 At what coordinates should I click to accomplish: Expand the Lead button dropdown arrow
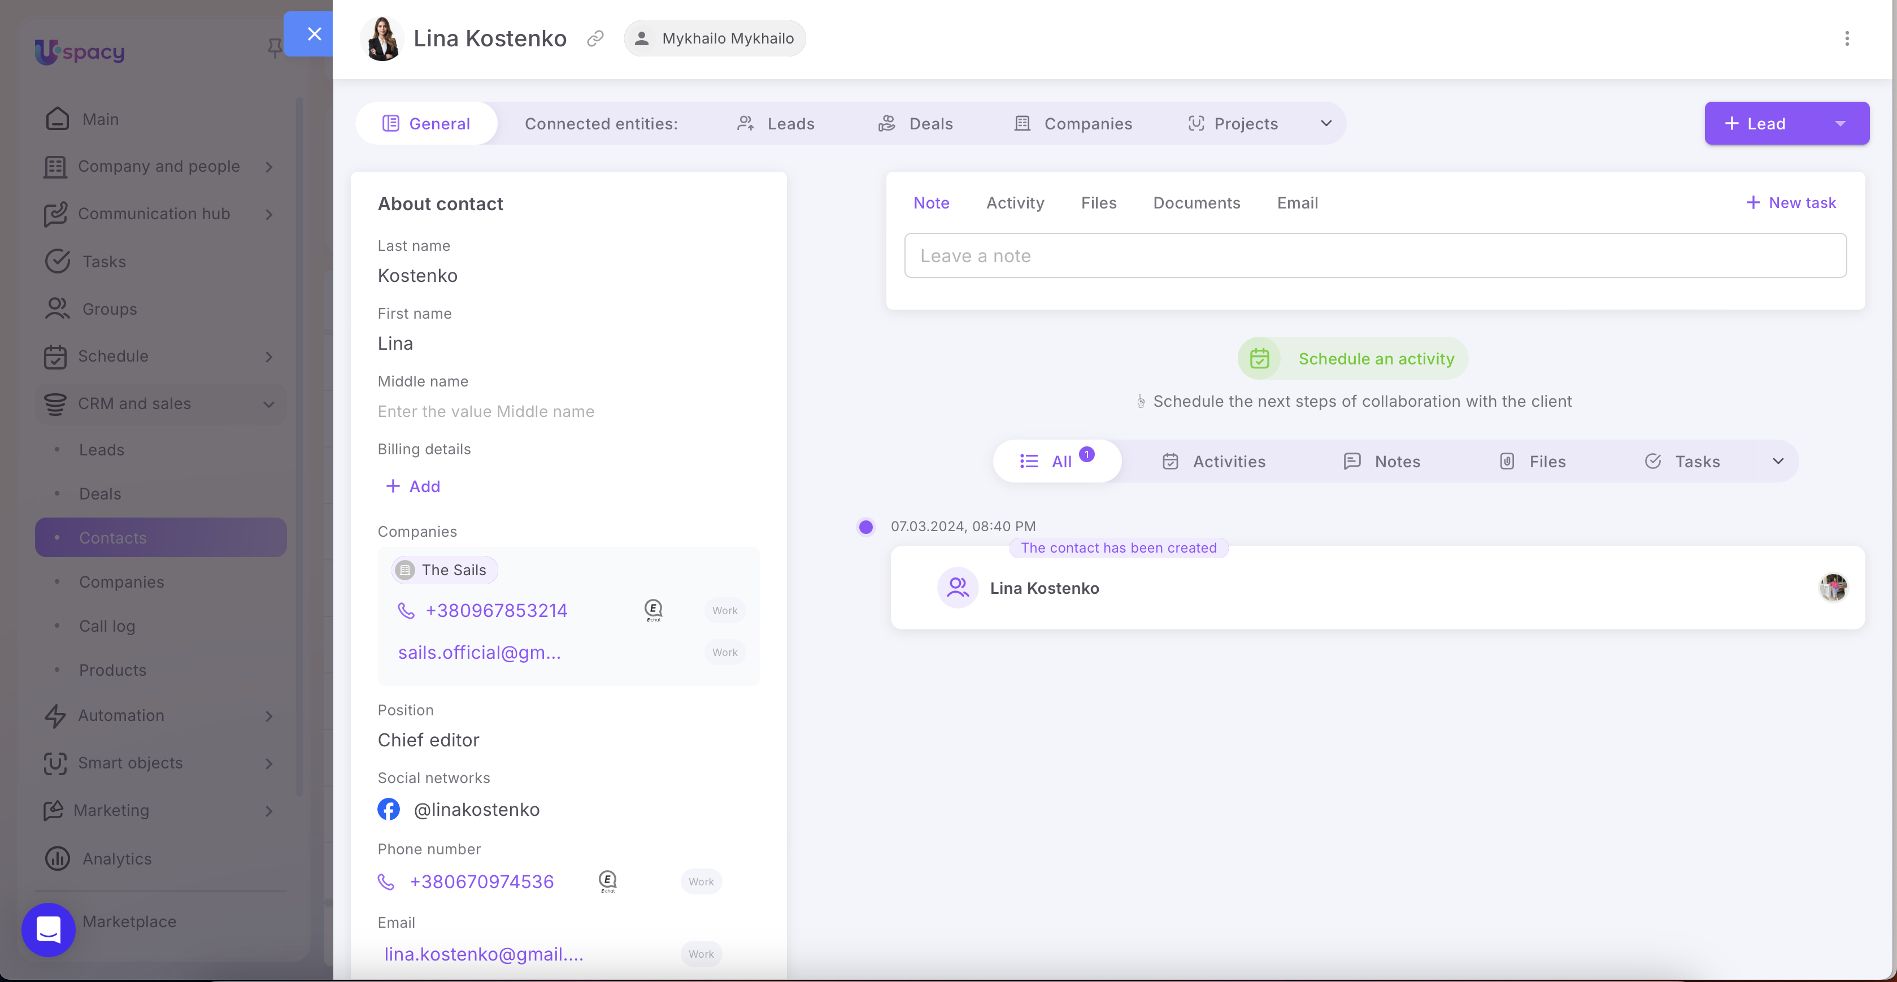(x=1841, y=124)
